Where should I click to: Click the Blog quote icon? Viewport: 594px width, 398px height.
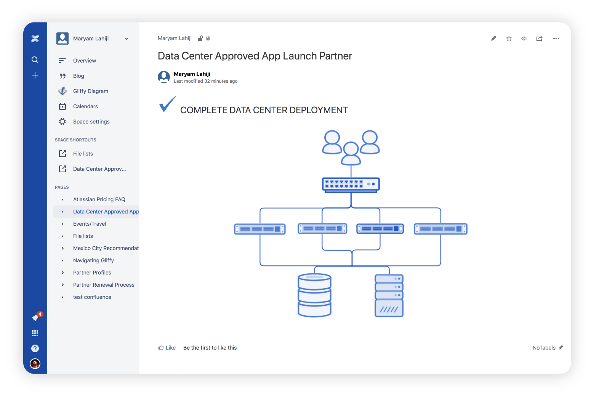(62, 76)
